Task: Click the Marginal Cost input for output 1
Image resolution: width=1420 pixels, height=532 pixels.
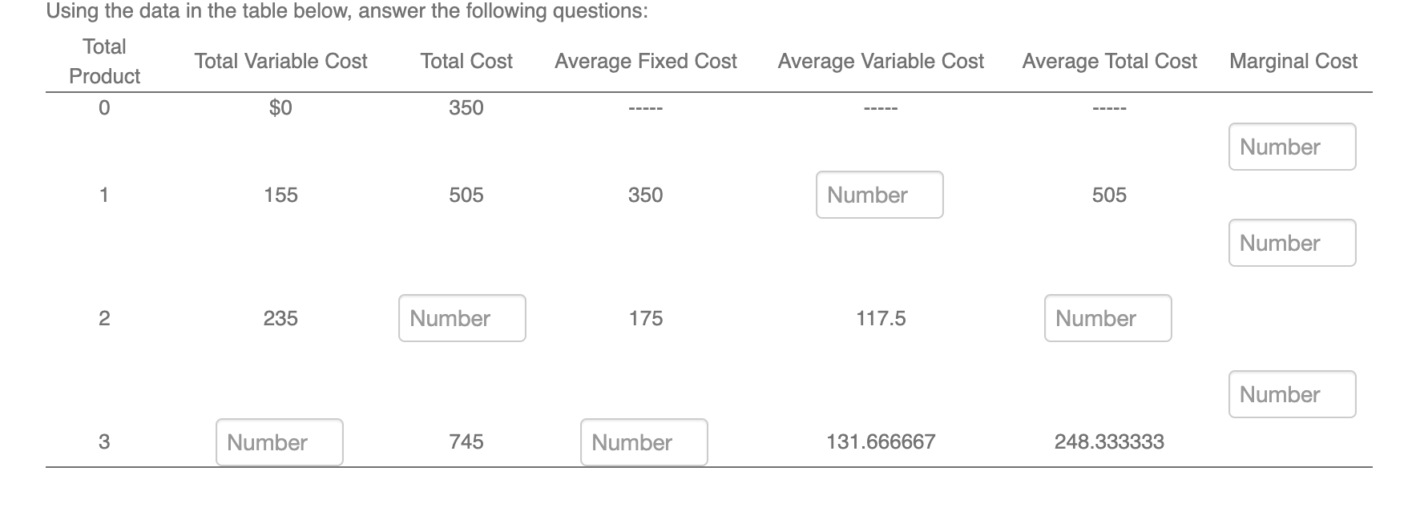Action: [x=1291, y=147]
